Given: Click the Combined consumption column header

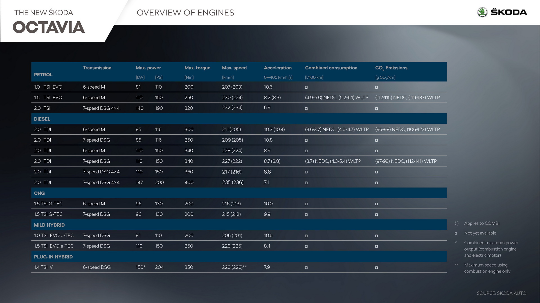Looking at the screenshot, I should coord(331,68).
